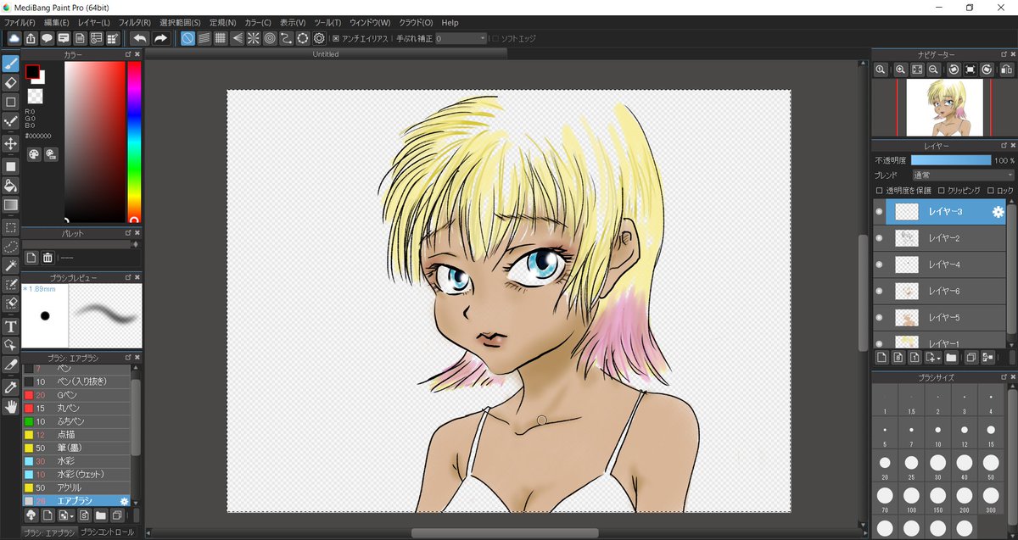
Task: Enable the parallel lines snap guide
Action: click(204, 38)
